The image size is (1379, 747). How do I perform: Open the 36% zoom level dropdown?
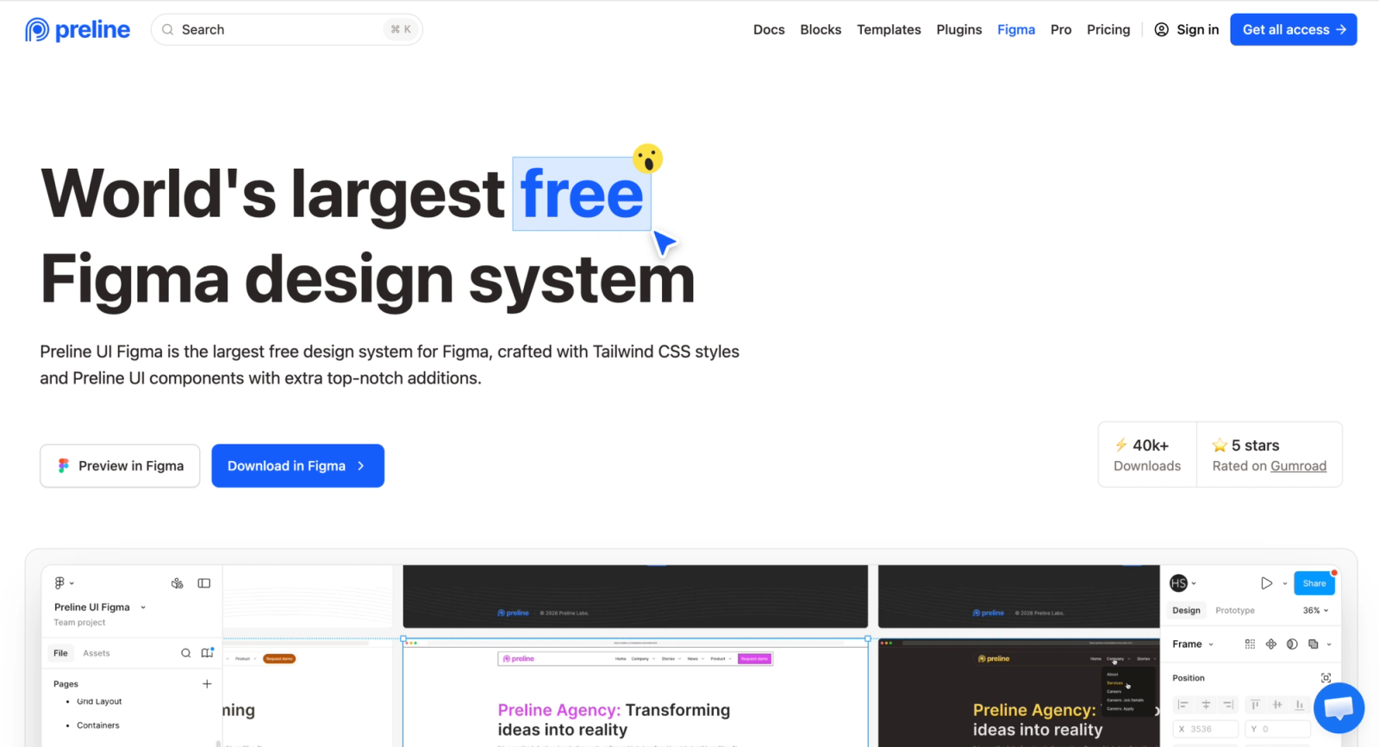point(1315,610)
